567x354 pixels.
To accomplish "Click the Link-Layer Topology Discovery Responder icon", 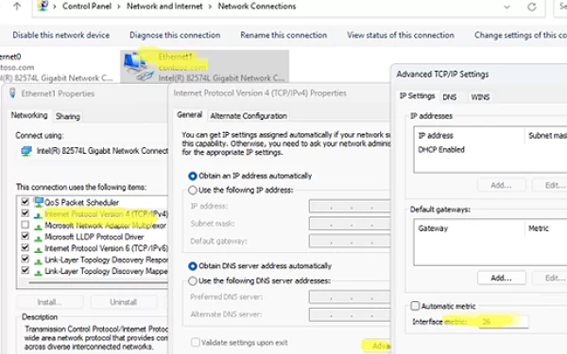I will (x=38, y=261).
